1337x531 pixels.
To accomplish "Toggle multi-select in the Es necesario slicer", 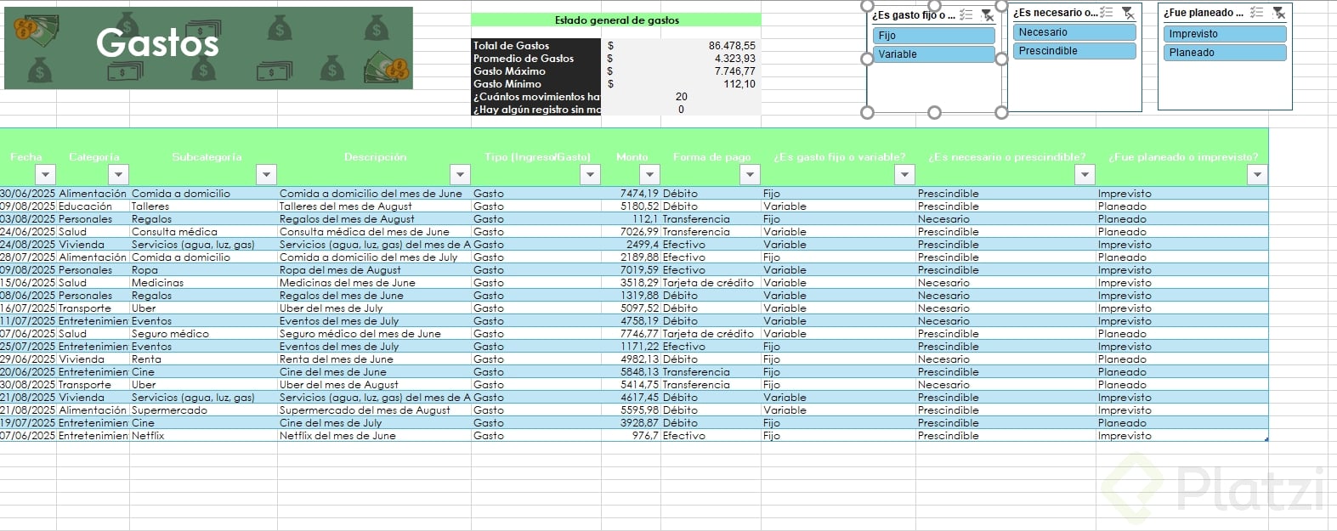I will [x=1106, y=12].
